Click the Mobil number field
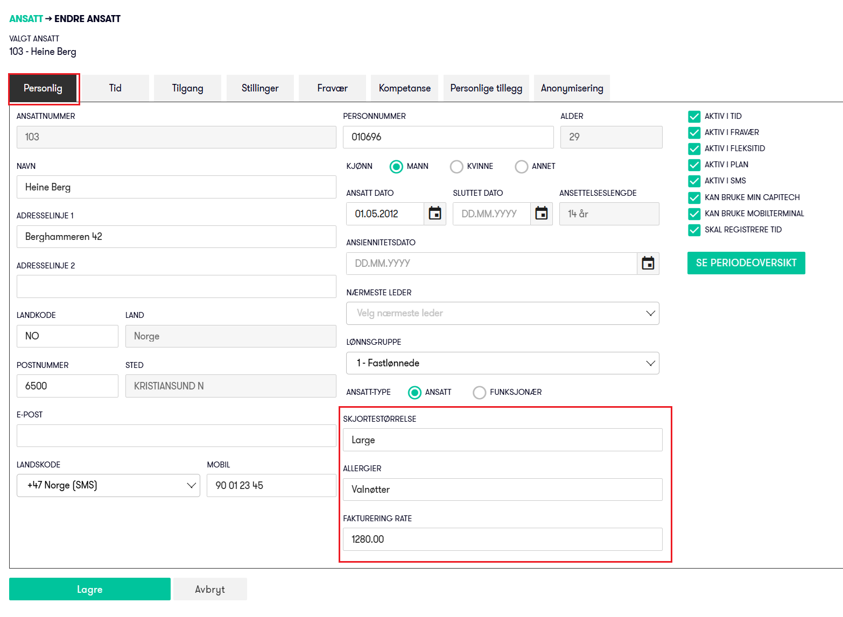 (x=271, y=486)
